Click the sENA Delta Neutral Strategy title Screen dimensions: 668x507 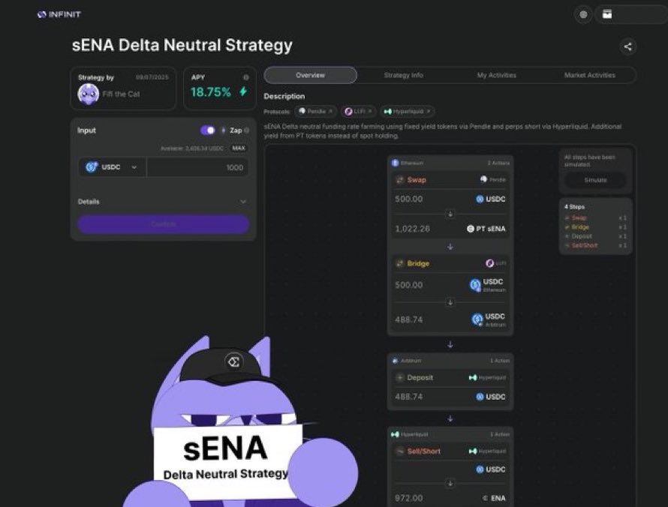tap(182, 45)
